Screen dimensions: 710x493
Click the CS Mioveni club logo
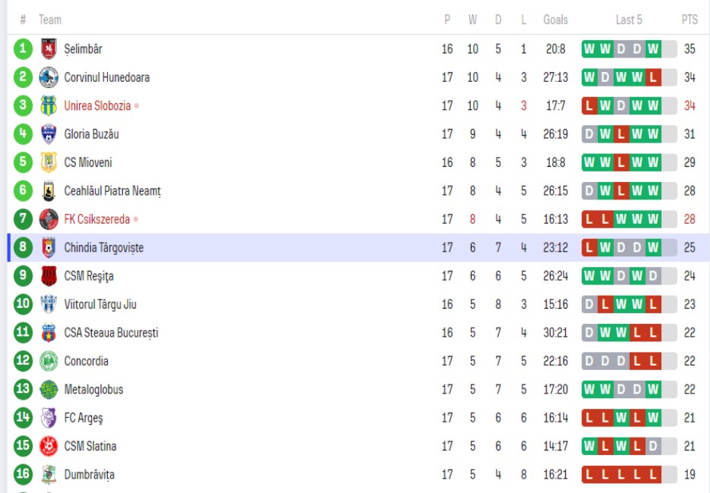[49, 162]
